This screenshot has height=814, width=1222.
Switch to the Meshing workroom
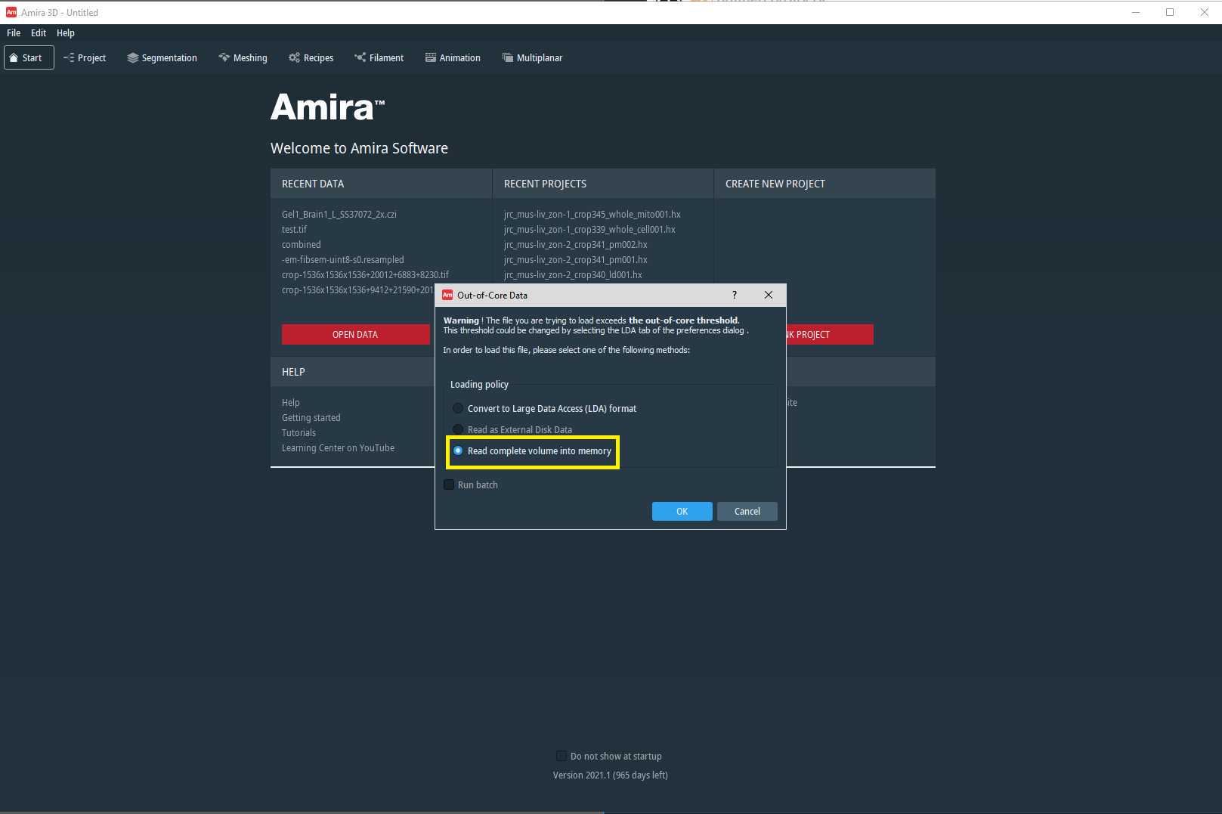[x=243, y=57]
